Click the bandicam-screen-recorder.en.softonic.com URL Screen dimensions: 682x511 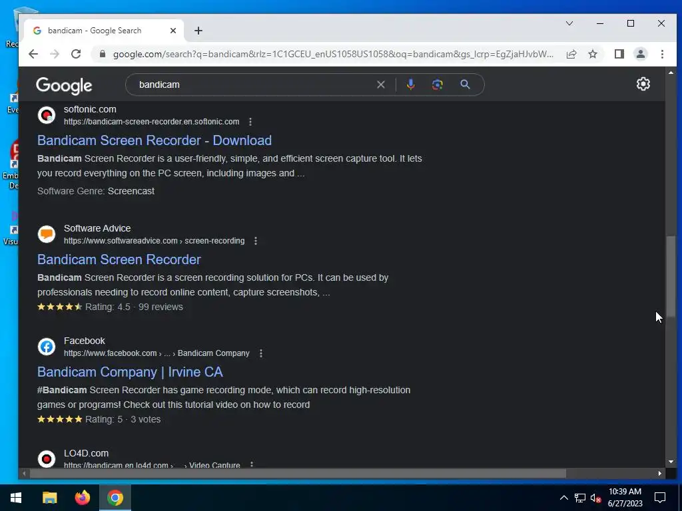[151, 122]
